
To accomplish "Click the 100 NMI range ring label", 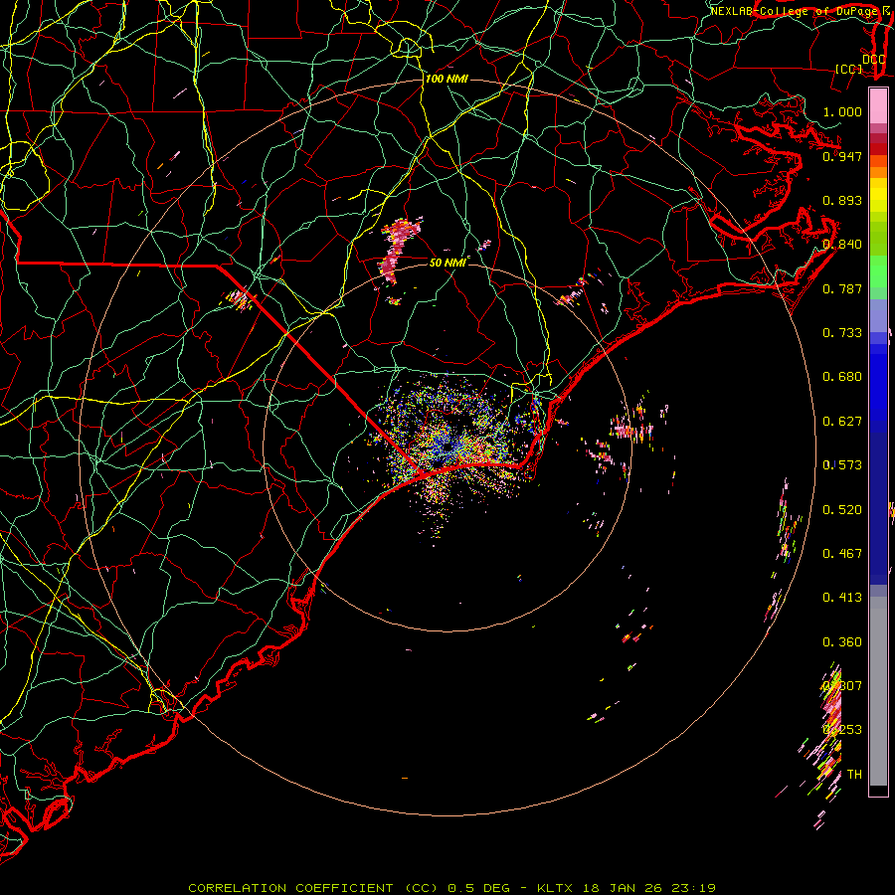I will (x=447, y=79).
